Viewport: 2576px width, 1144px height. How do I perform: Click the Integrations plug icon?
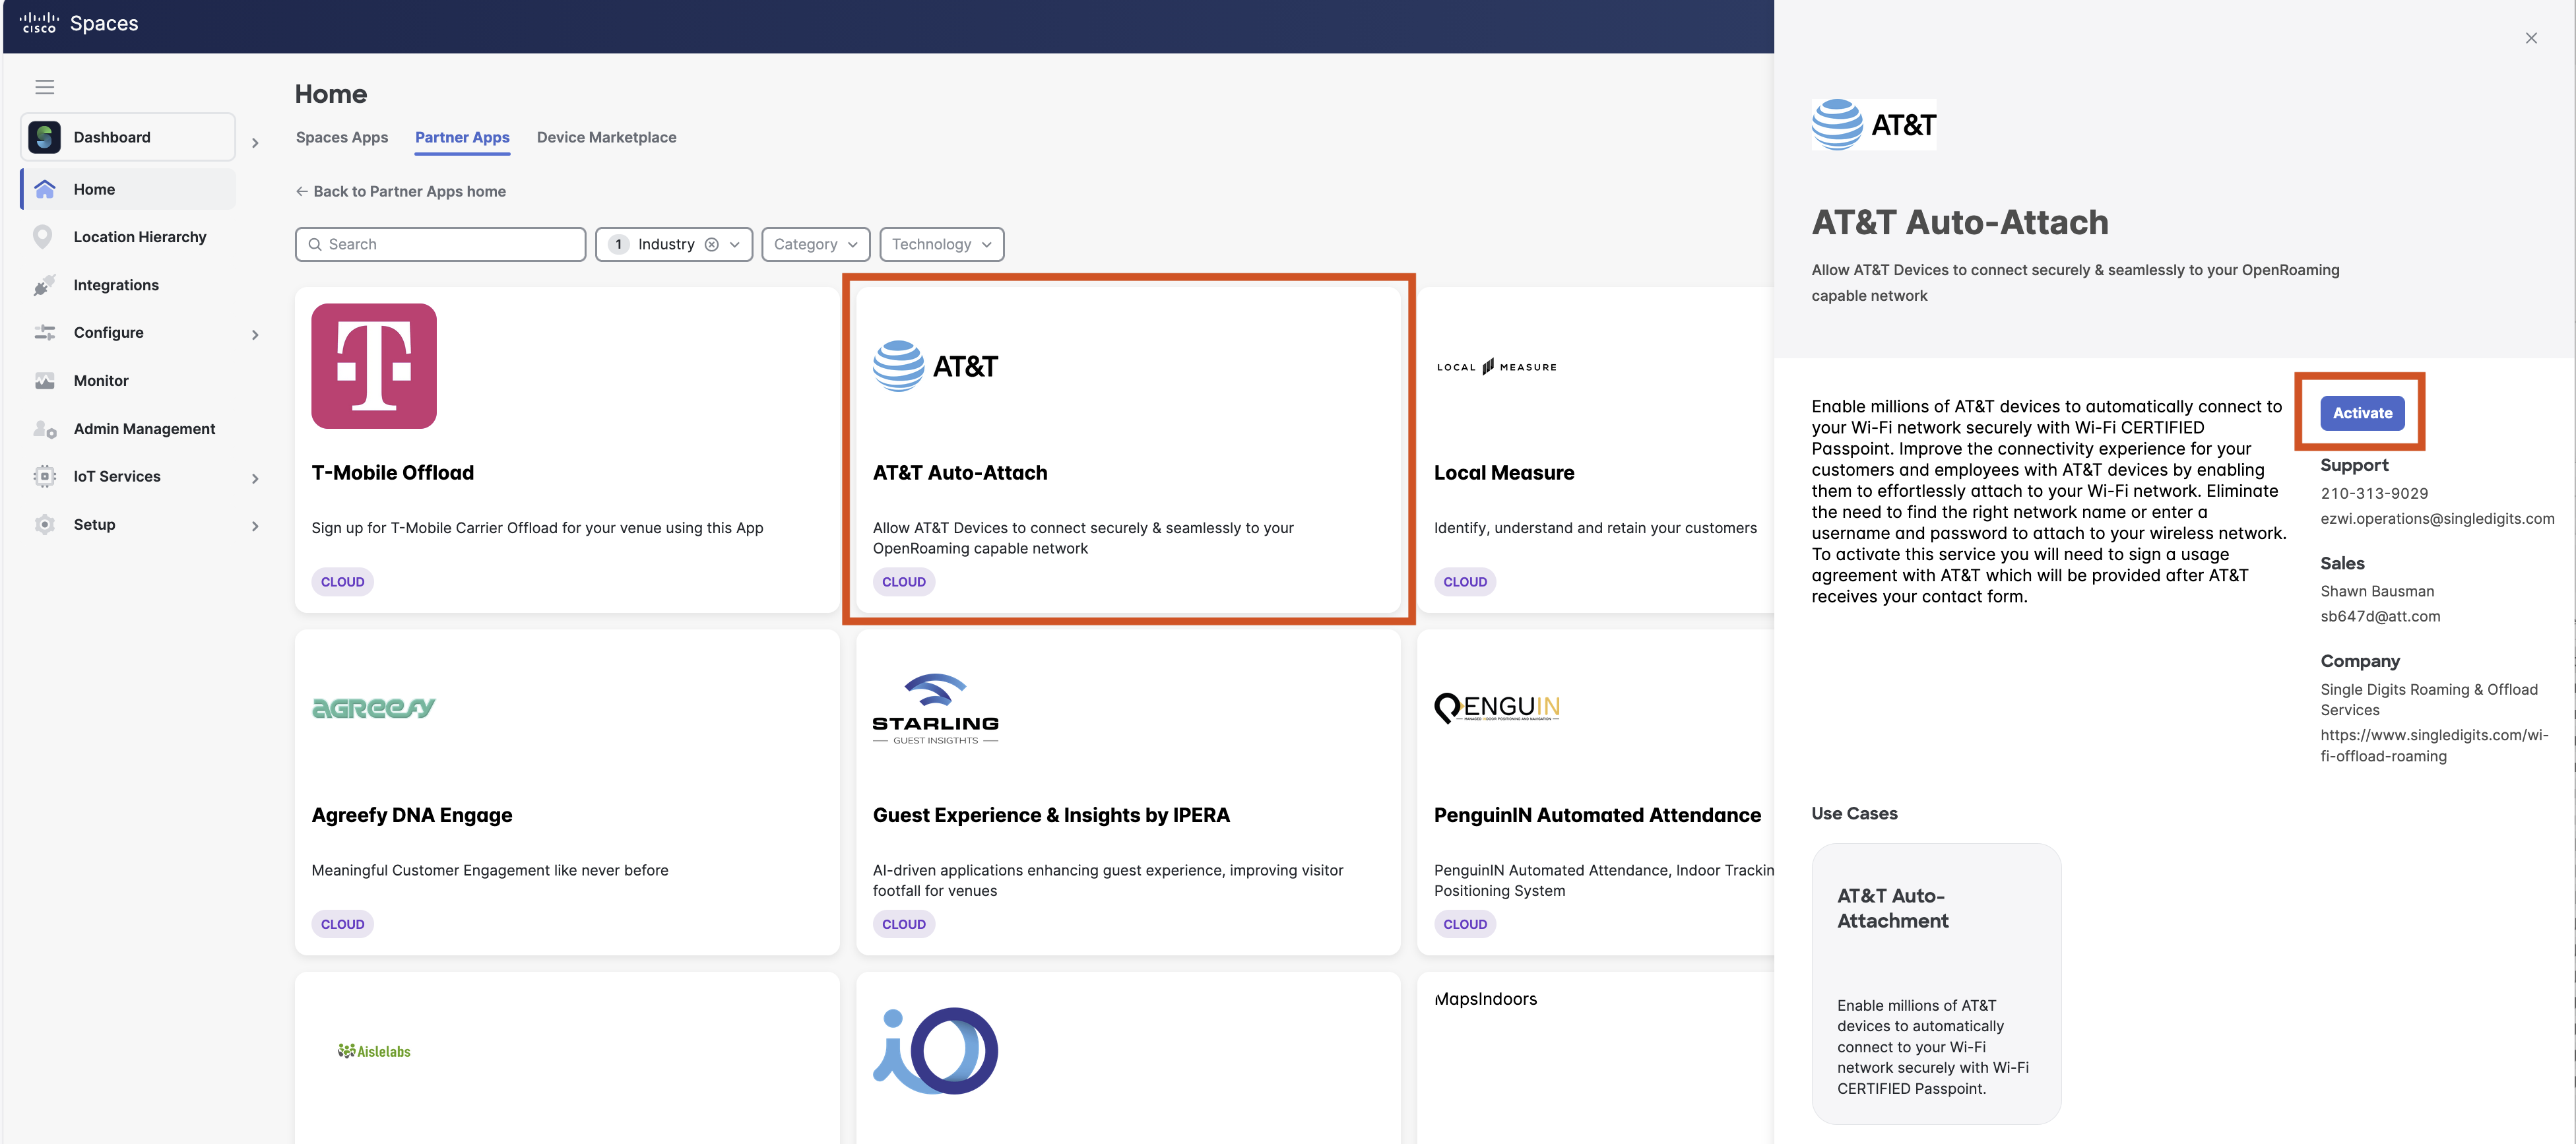click(44, 285)
